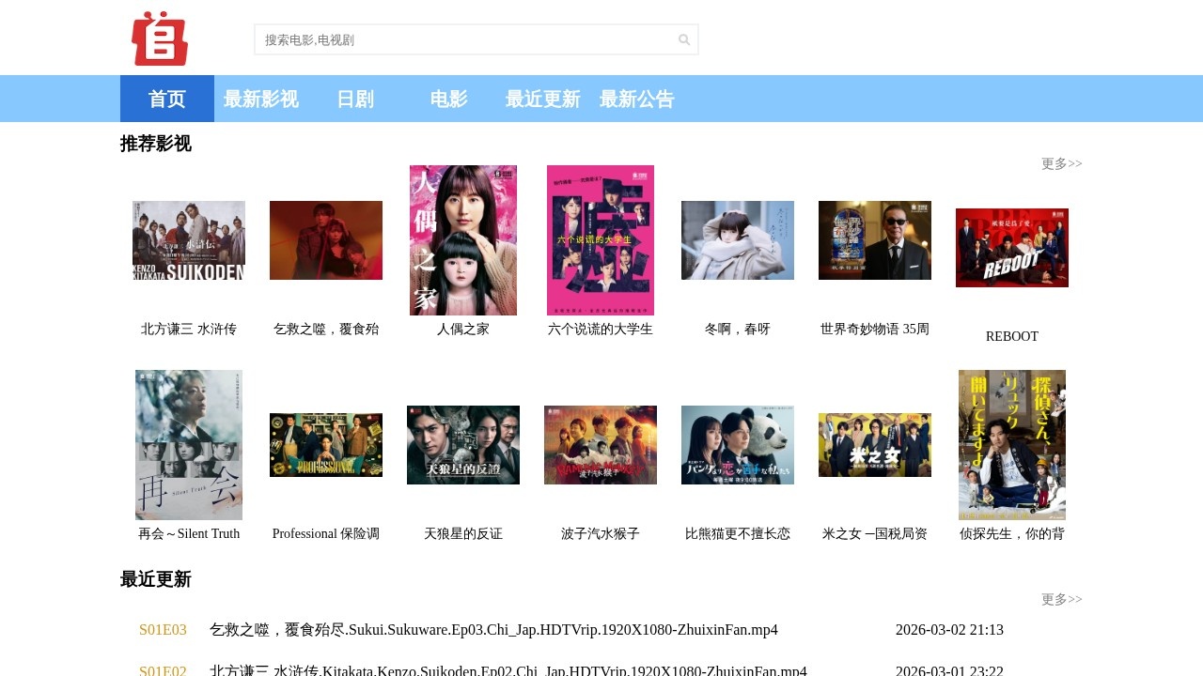Image resolution: width=1203 pixels, height=676 pixels.
Task: Open the 人偶之家 poster
Action: coord(462,240)
